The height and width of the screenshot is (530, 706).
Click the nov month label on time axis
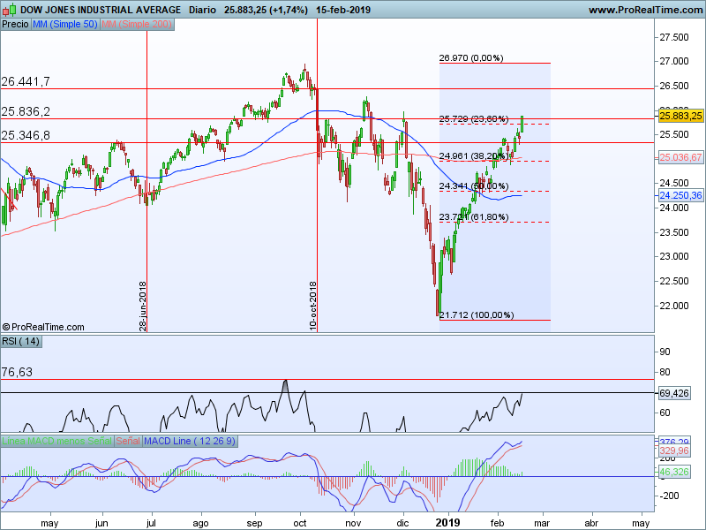(x=354, y=523)
